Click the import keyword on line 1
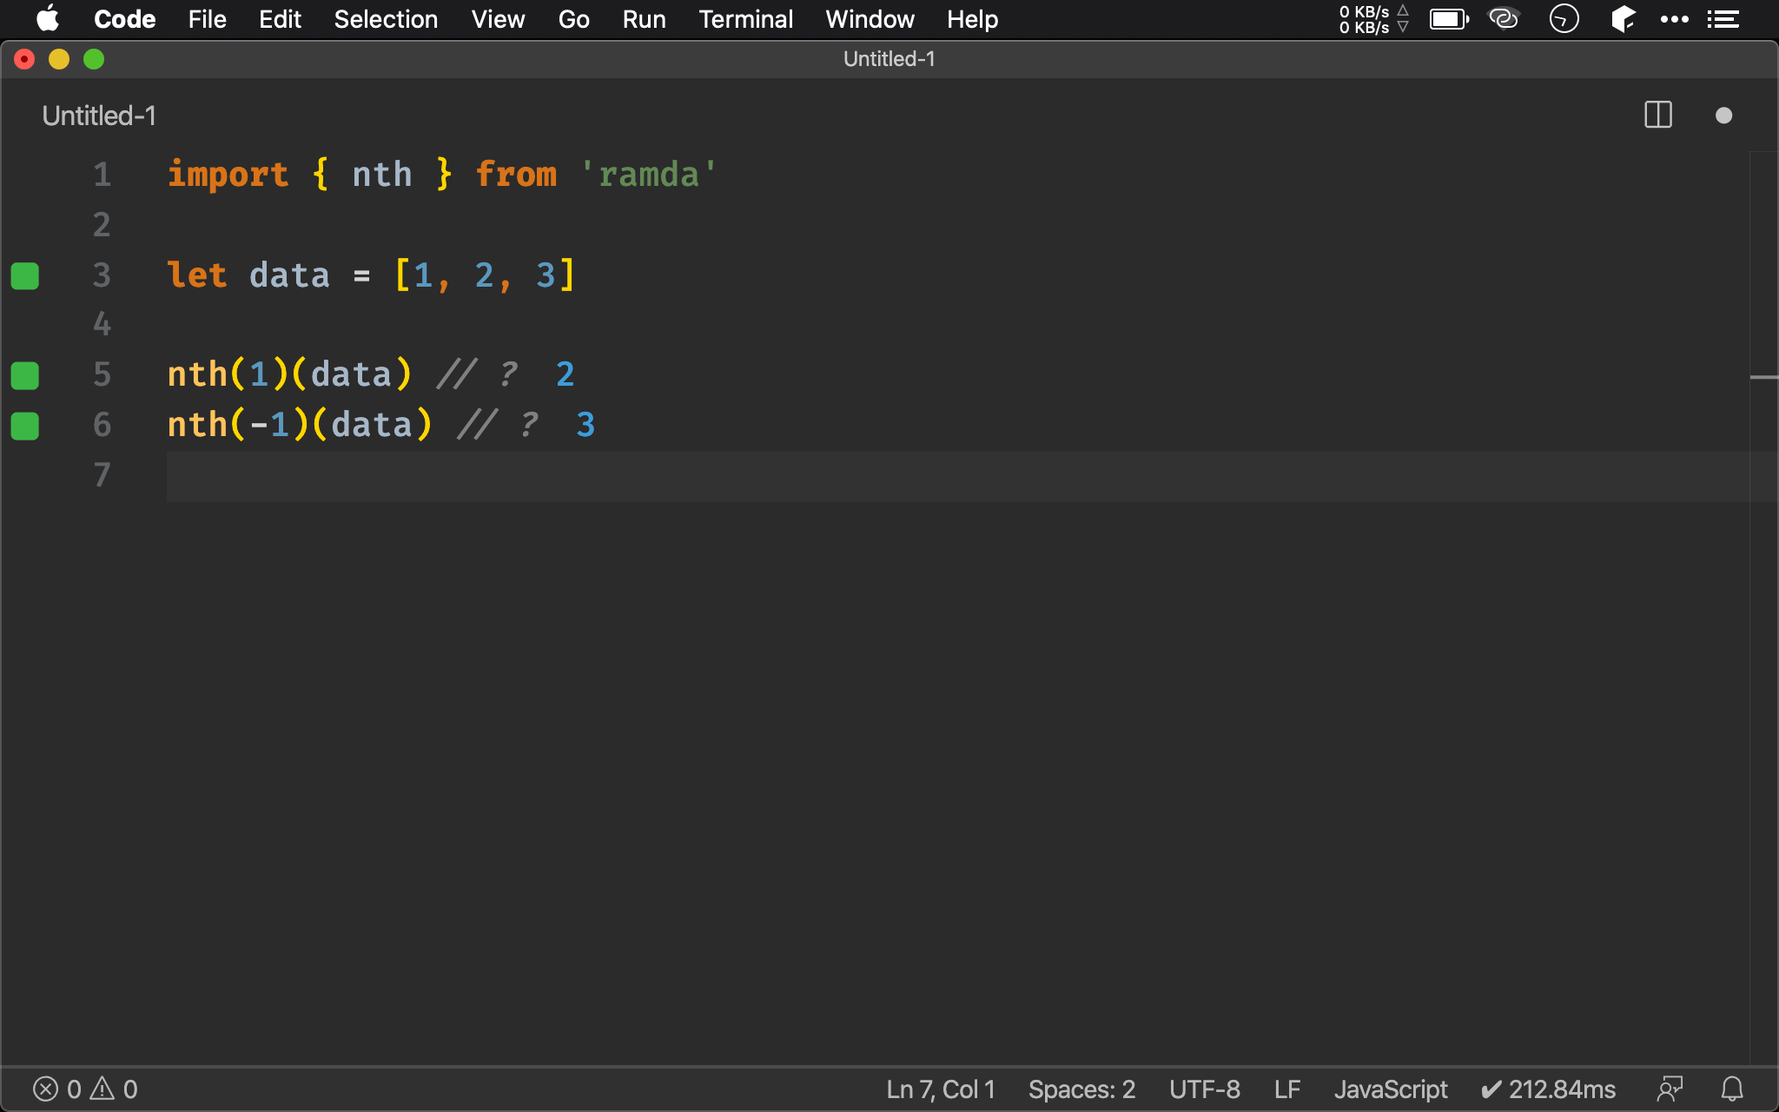Viewport: 1779px width, 1112px height. pos(228,175)
